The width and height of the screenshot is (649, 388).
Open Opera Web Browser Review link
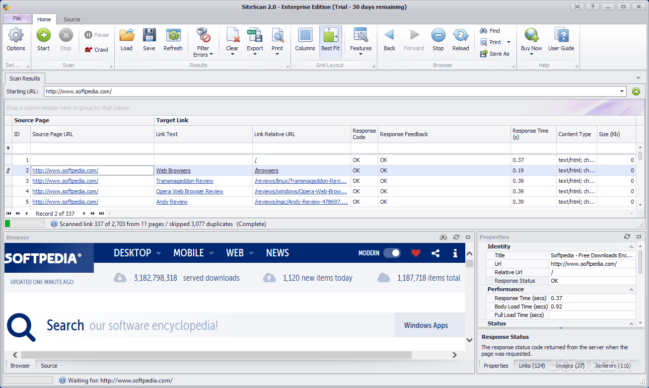190,191
